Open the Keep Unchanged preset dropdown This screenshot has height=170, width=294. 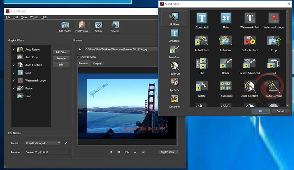pyautogui.click(x=43, y=143)
